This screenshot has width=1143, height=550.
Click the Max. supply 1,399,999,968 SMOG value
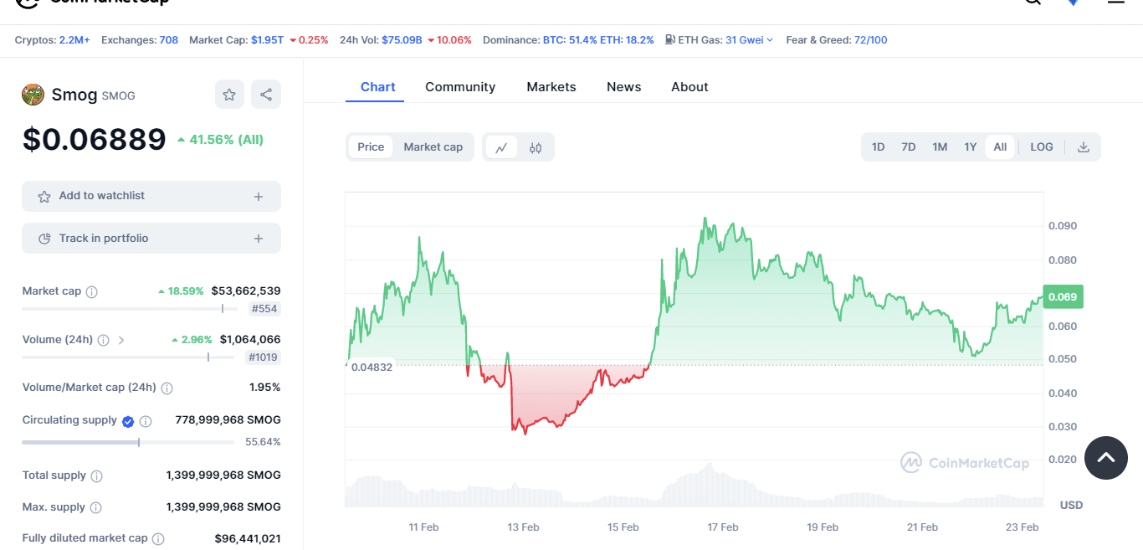click(223, 507)
